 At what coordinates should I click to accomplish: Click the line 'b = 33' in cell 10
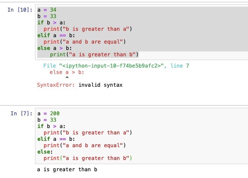click(x=47, y=16)
